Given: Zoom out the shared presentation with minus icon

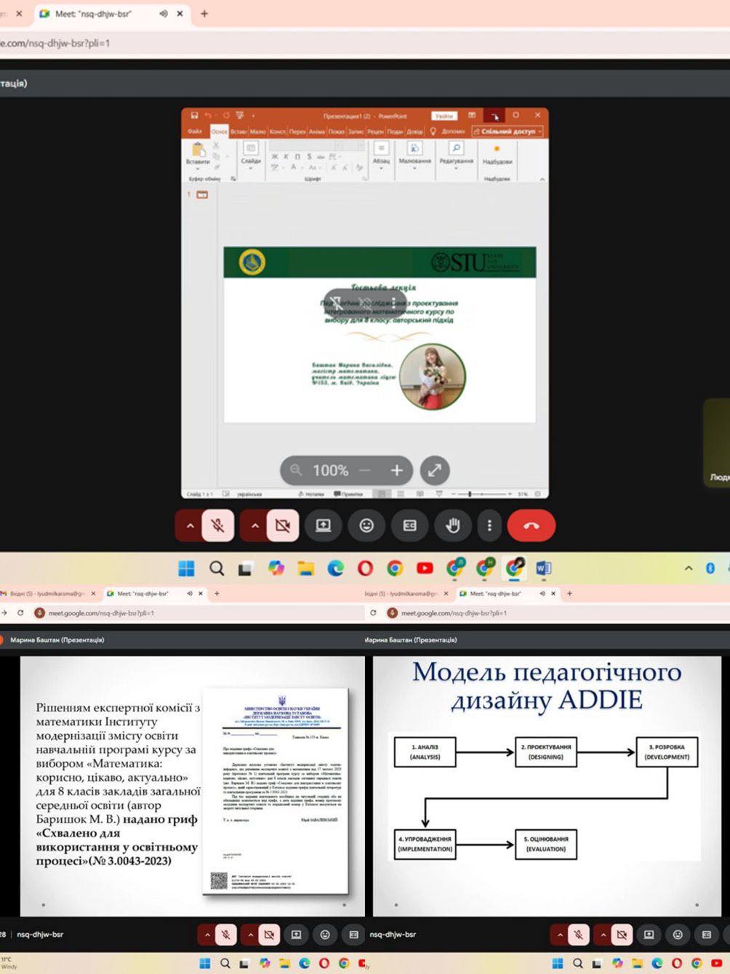Looking at the screenshot, I should pyautogui.click(x=364, y=471).
